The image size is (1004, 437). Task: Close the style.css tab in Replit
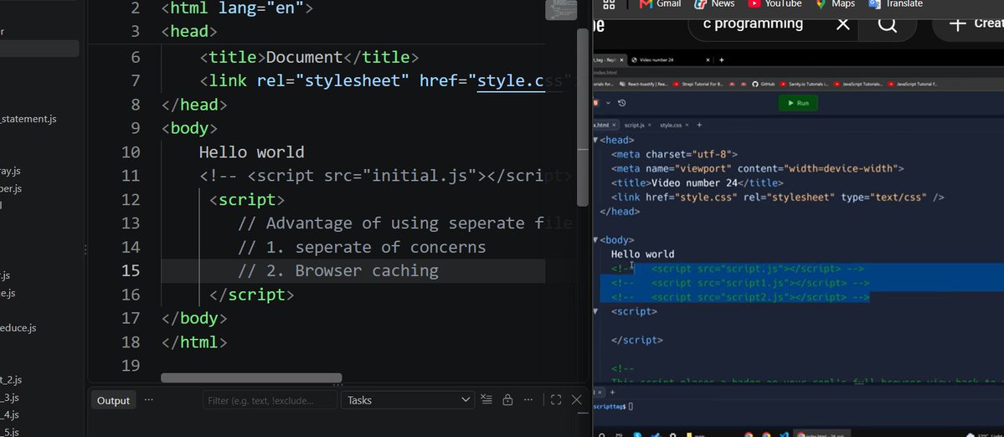tap(687, 126)
